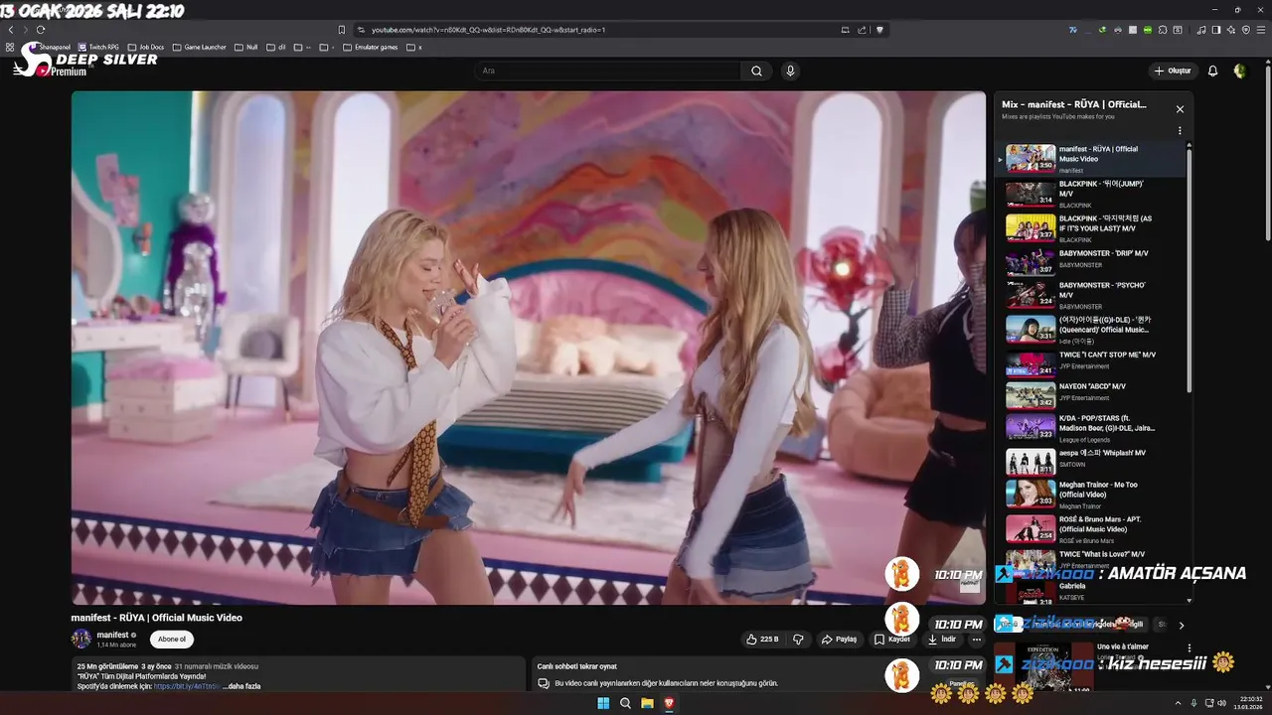Open the taskbar clock and date
This screenshot has height=715, width=1272.
(x=1246, y=703)
